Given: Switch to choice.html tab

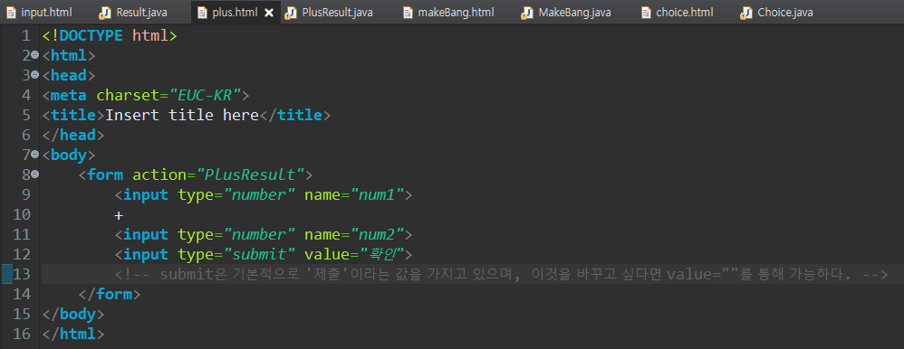Looking at the screenshot, I should (677, 12).
